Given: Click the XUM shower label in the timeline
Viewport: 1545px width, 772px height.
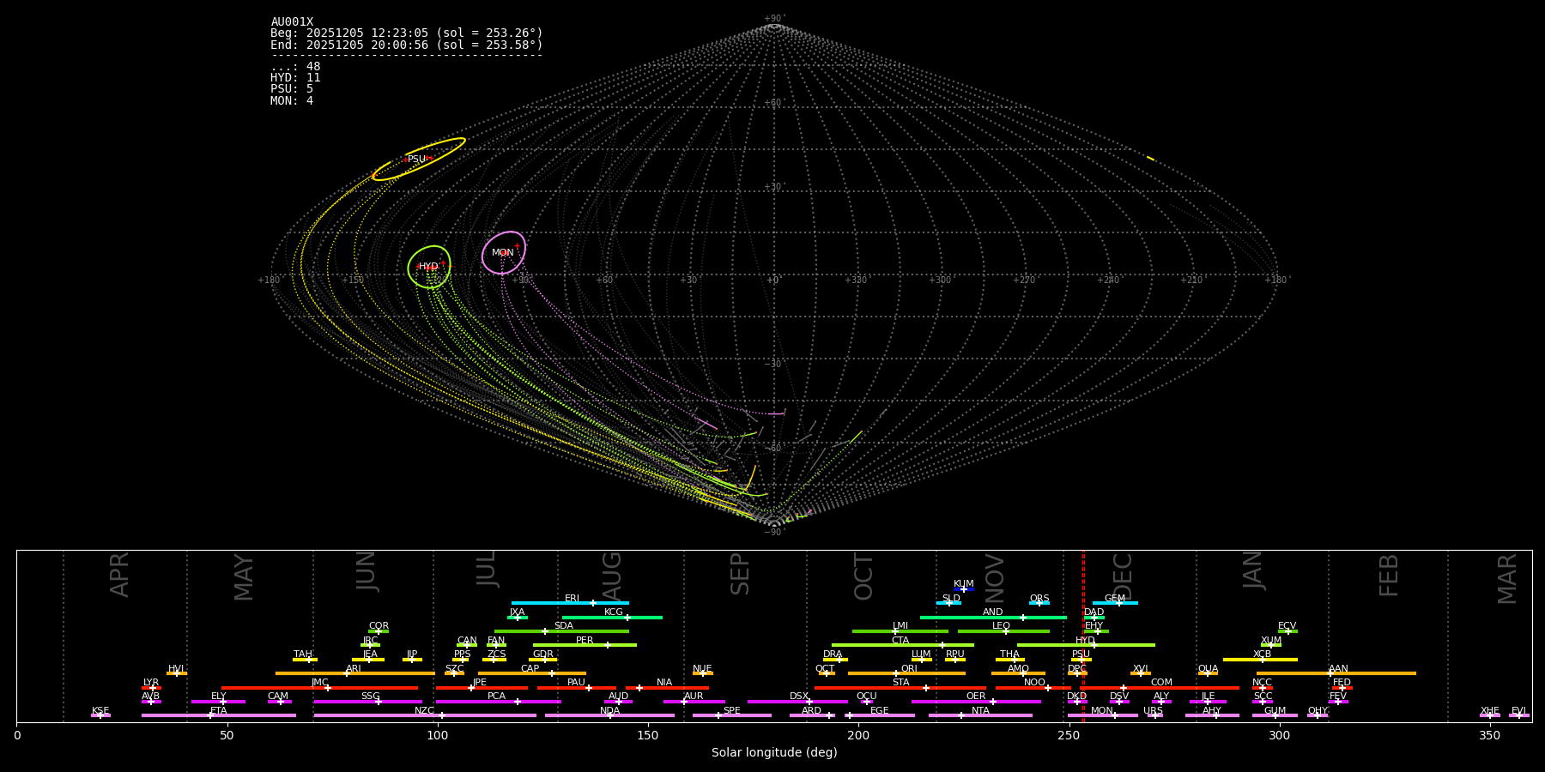Looking at the screenshot, I should pos(1272,641).
